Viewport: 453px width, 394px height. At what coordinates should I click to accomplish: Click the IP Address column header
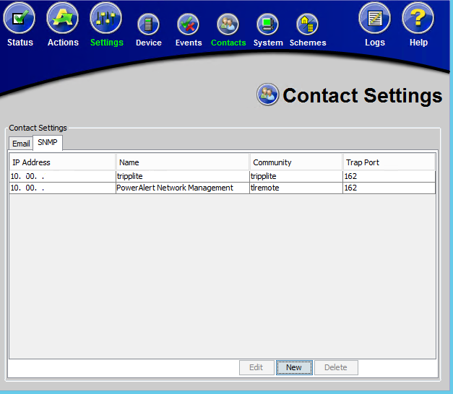62,162
